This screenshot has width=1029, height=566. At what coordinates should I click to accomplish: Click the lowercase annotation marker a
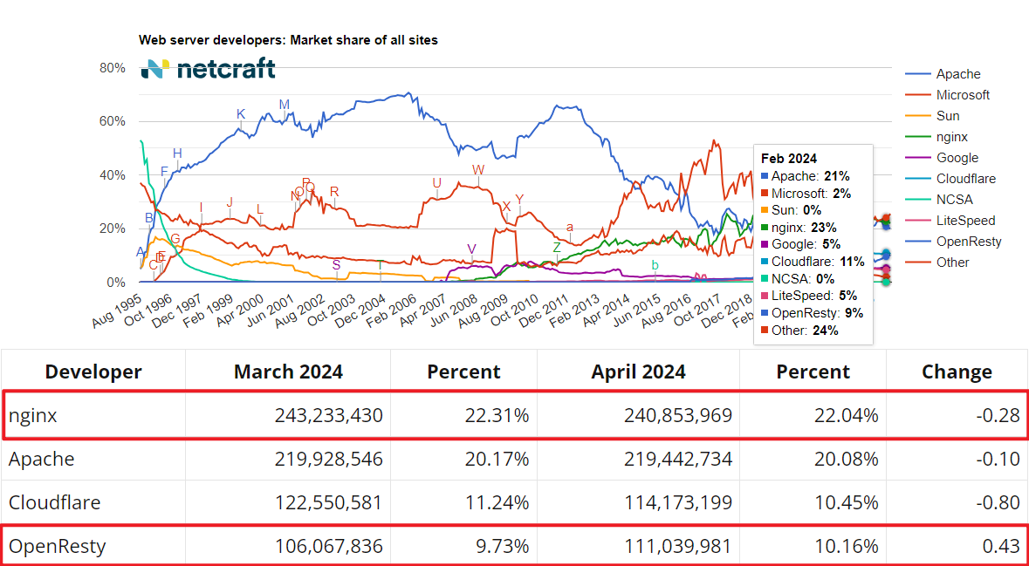570,227
